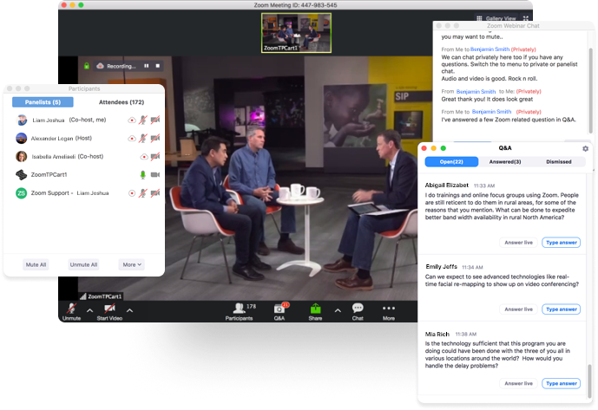
Task: Expand share options arrow next to Share
Action: click(338, 310)
